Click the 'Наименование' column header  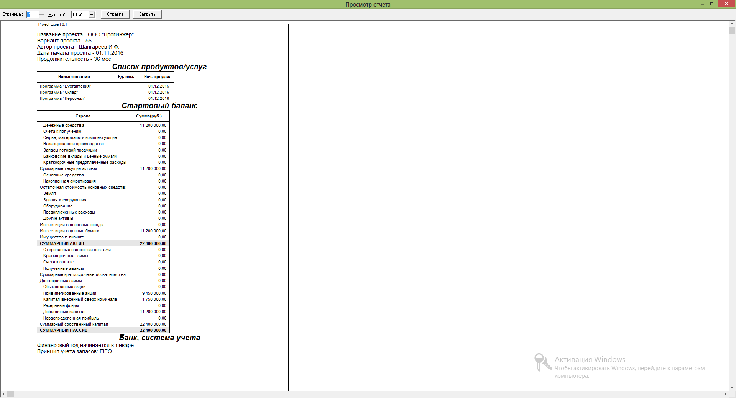click(x=74, y=77)
